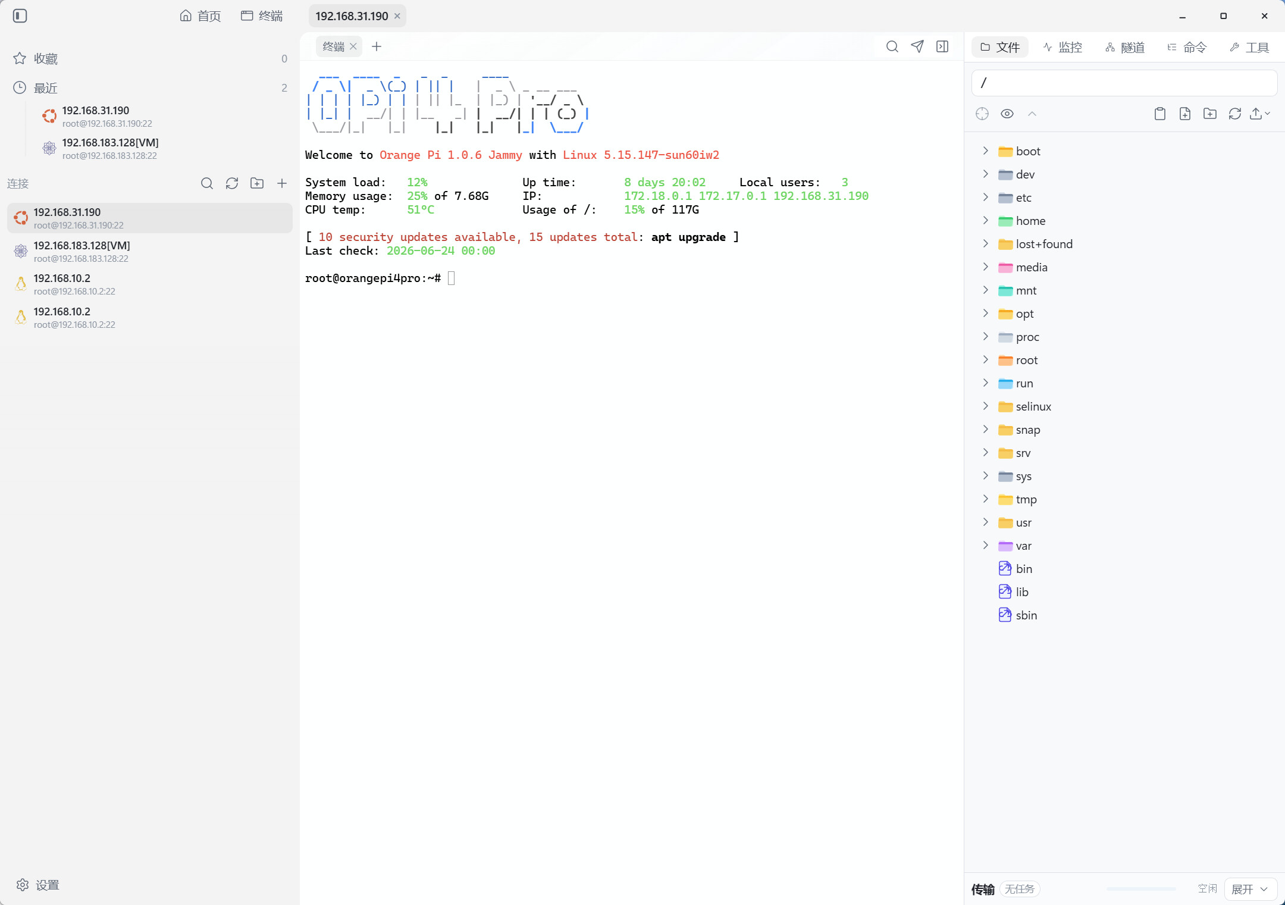Open the 文件 files tab
1285x905 pixels.
[1000, 47]
